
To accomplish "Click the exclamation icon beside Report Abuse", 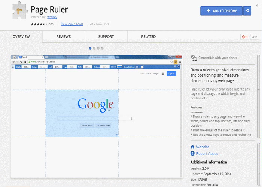I will [192, 153].
